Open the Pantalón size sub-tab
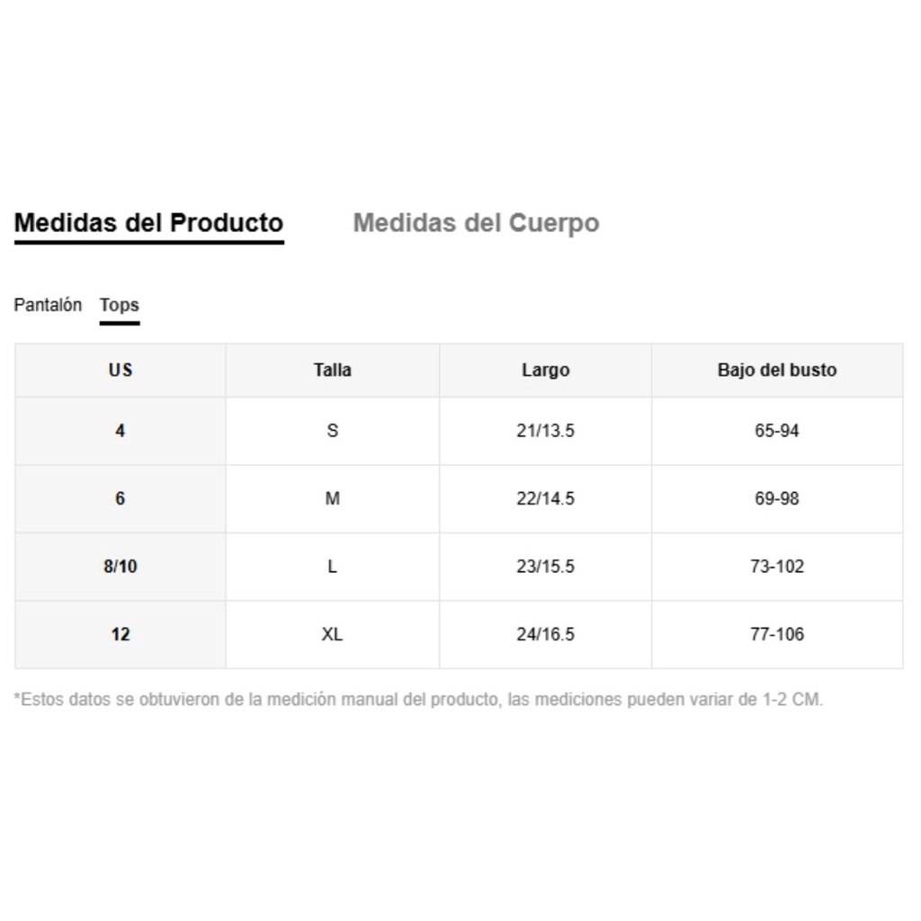 48,305
